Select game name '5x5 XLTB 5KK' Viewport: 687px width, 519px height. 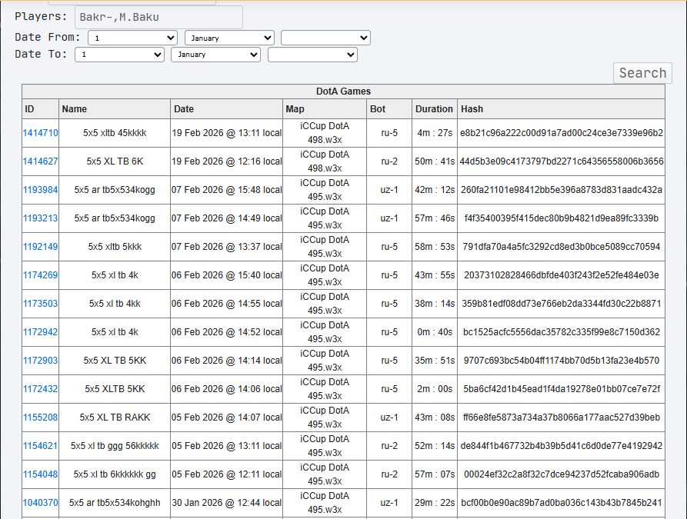pyautogui.click(x=115, y=389)
